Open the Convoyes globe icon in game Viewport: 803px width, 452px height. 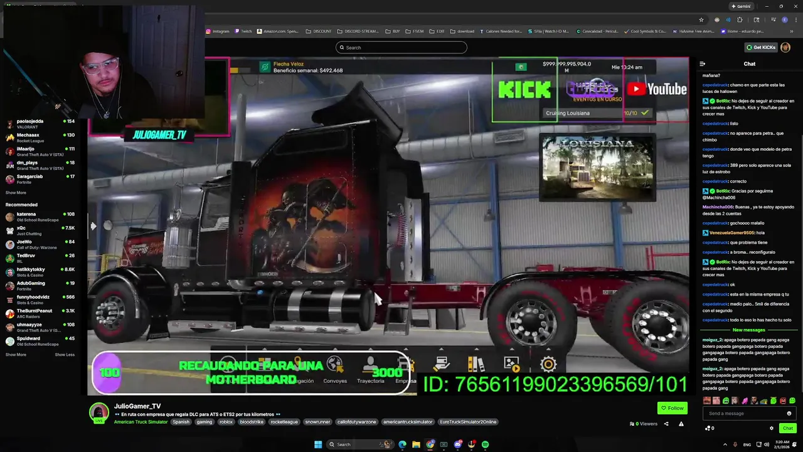tap(335, 364)
